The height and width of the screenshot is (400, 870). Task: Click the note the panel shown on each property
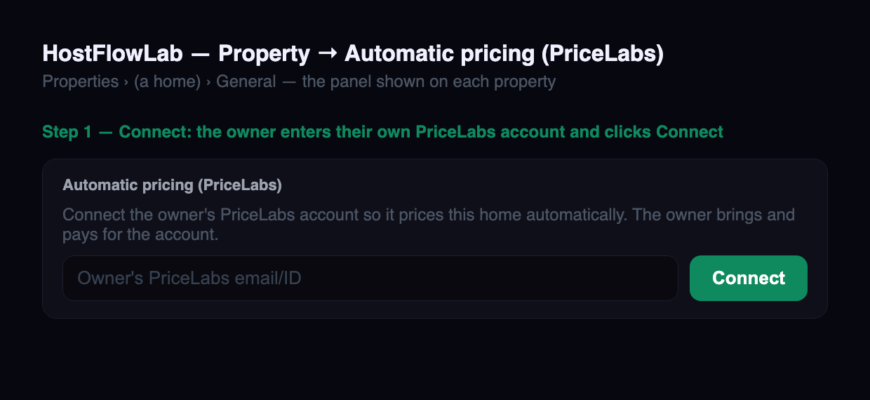[x=429, y=81]
